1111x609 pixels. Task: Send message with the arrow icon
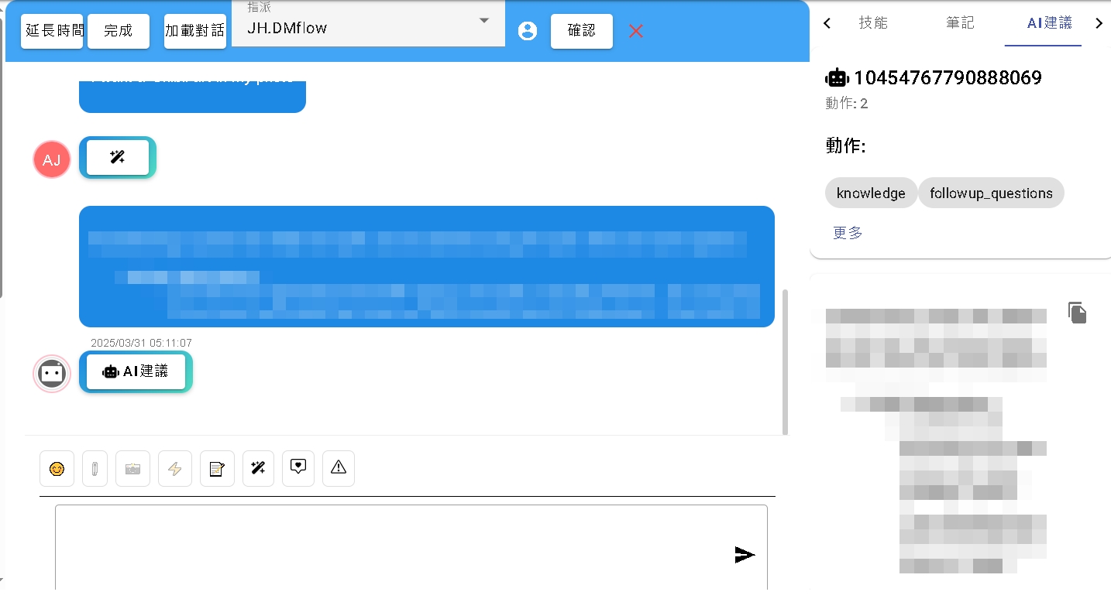click(745, 554)
